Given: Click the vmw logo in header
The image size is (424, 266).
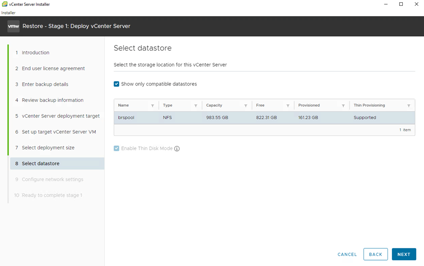Looking at the screenshot, I should (x=13, y=26).
